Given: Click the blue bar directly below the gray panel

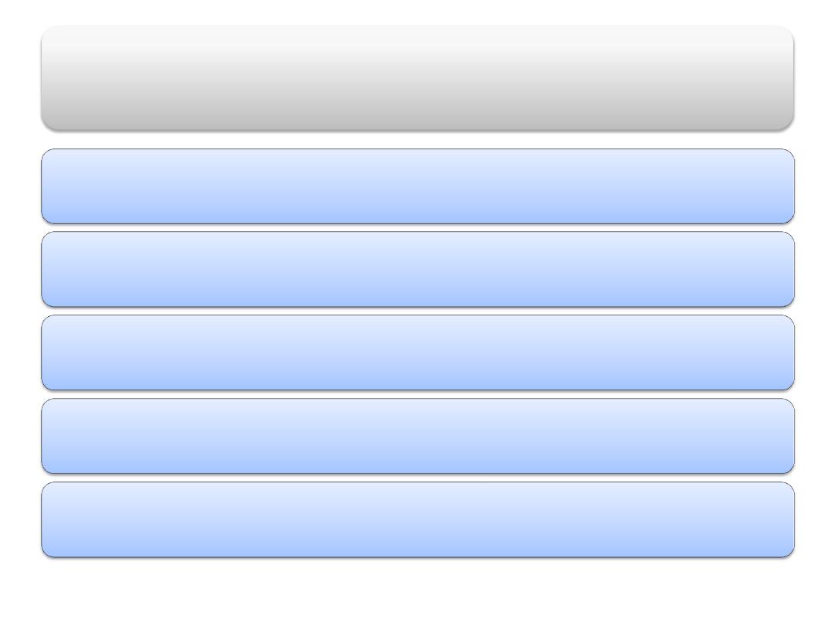Looking at the screenshot, I should (x=417, y=186).
